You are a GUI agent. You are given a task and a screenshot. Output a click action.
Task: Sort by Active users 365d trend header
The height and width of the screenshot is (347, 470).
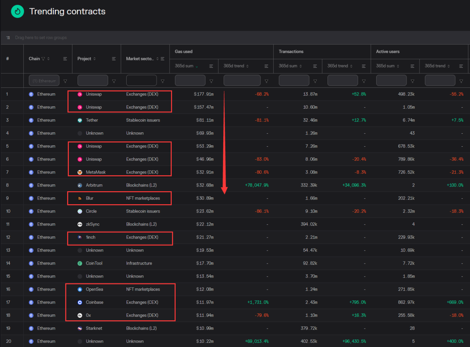pos(435,66)
